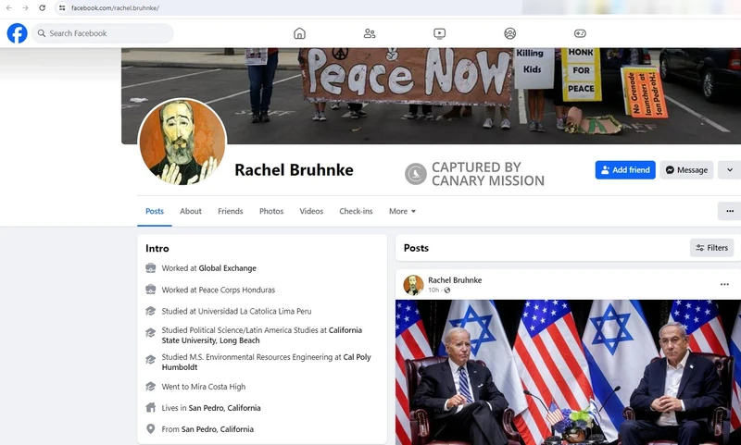Click the Global Exchange link
Screen dimensions: 741x445
point(227,268)
